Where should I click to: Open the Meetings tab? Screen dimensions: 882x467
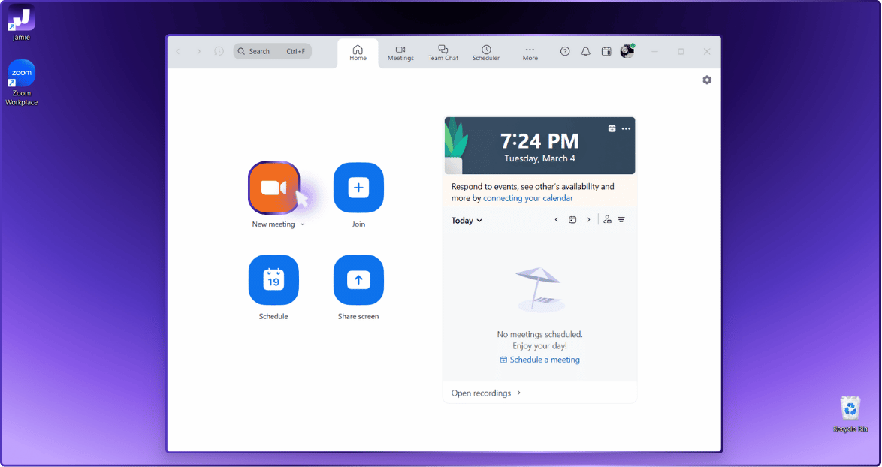(x=400, y=53)
